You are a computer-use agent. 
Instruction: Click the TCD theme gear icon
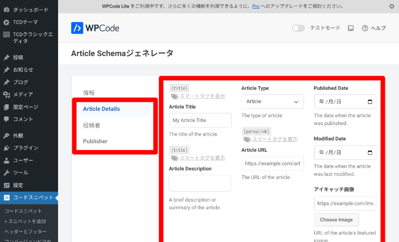coord(7,22)
